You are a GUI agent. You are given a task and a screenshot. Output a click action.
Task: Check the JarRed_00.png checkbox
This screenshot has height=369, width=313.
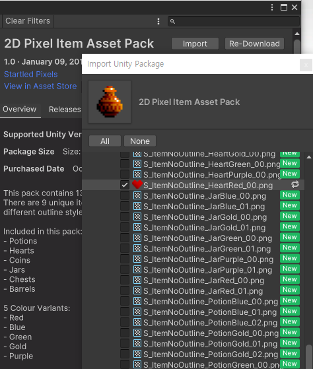[125, 281]
